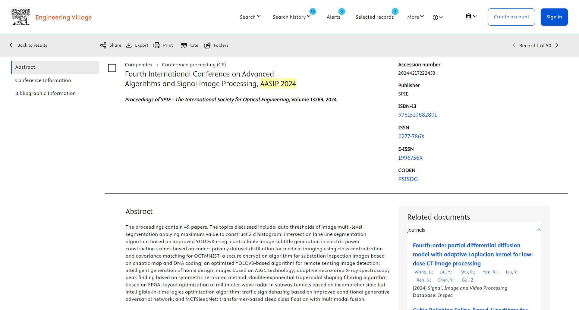Open E-ISSN link 1996756X
Image resolution: width=579 pixels, height=310 pixels.
coord(411,158)
